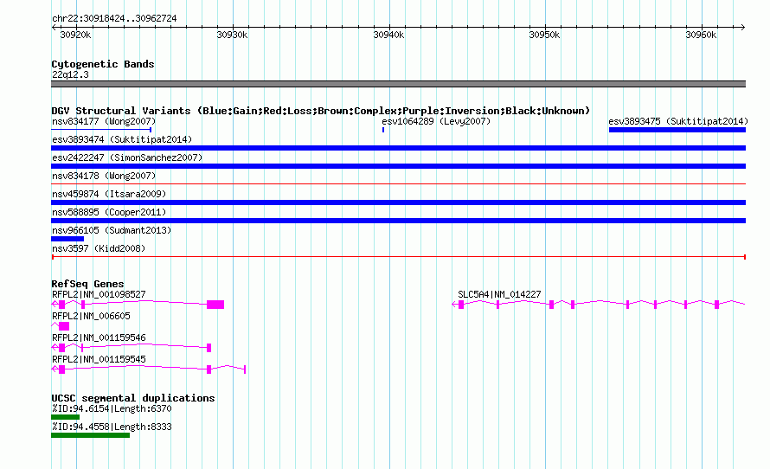Click the 30940k ruler mark
770x469 pixels.
click(x=389, y=35)
